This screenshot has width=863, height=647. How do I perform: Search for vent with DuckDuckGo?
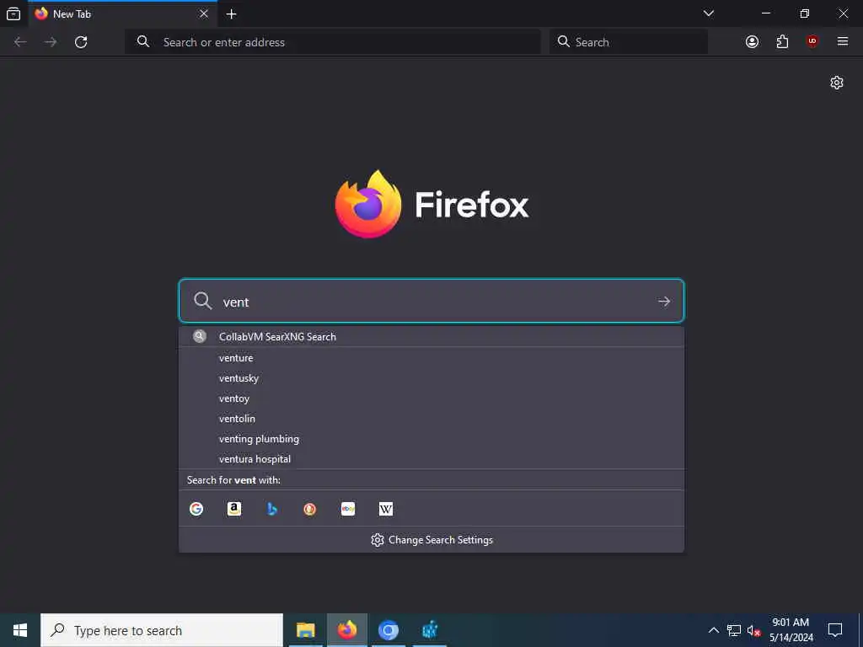pos(310,509)
